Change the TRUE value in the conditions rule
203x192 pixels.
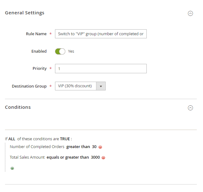[x=65, y=139]
